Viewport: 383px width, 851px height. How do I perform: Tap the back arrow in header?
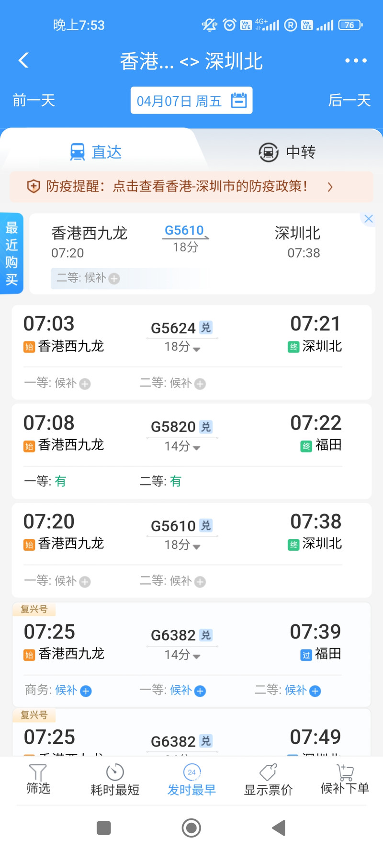(x=23, y=60)
